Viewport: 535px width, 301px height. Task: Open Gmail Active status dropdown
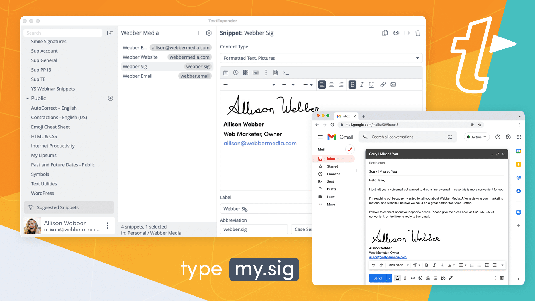[476, 137]
